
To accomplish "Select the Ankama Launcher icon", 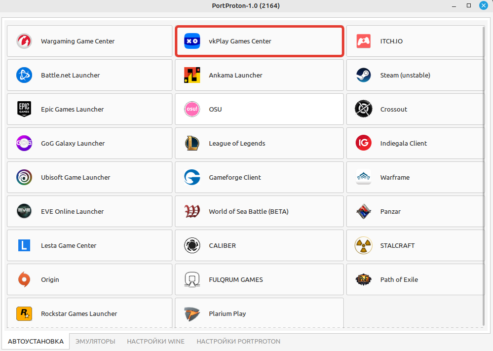I will [192, 75].
